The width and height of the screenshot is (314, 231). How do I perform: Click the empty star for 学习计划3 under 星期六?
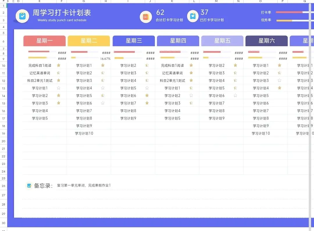tap(280, 80)
